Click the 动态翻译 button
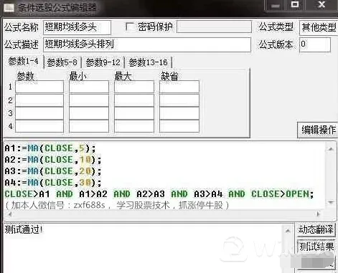 316,229
